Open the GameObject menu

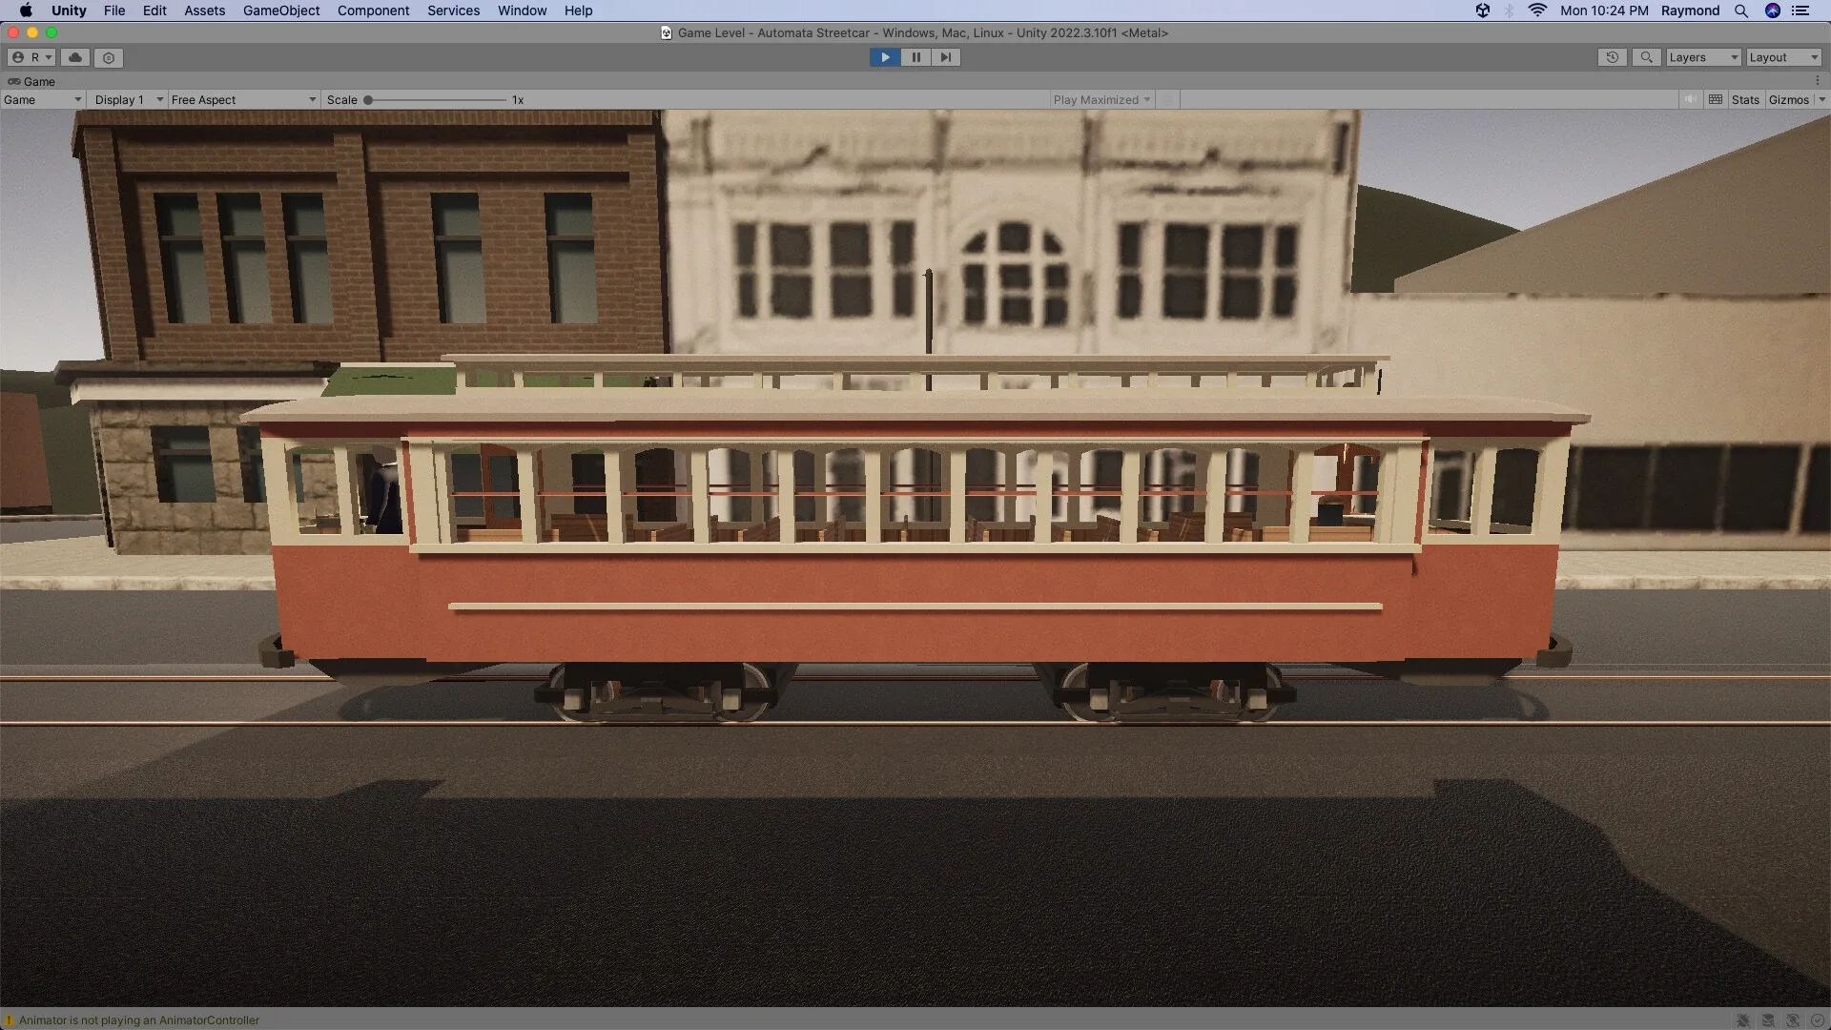pos(281,10)
